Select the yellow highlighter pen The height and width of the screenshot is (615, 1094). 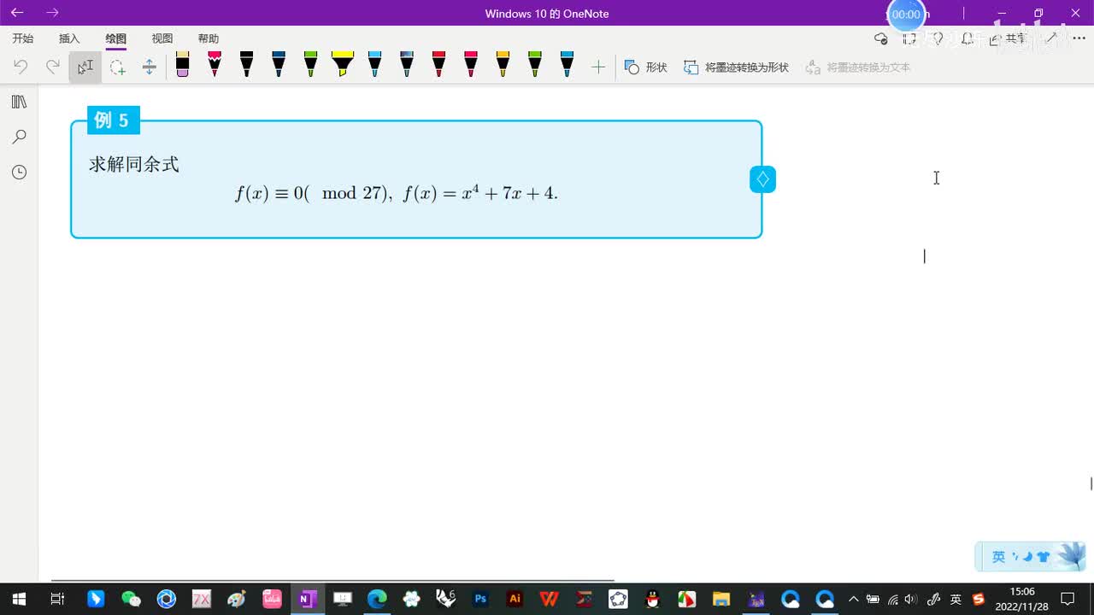[x=343, y=65]
